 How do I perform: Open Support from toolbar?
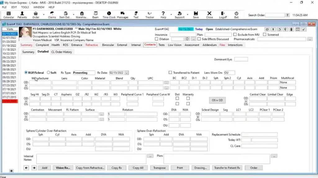pos(179,15)
